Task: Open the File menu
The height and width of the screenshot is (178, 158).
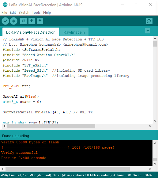Action: [4, 13]
